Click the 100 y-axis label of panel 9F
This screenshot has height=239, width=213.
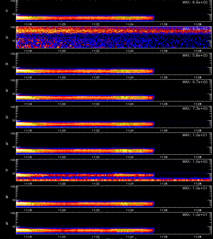[13, 213]
